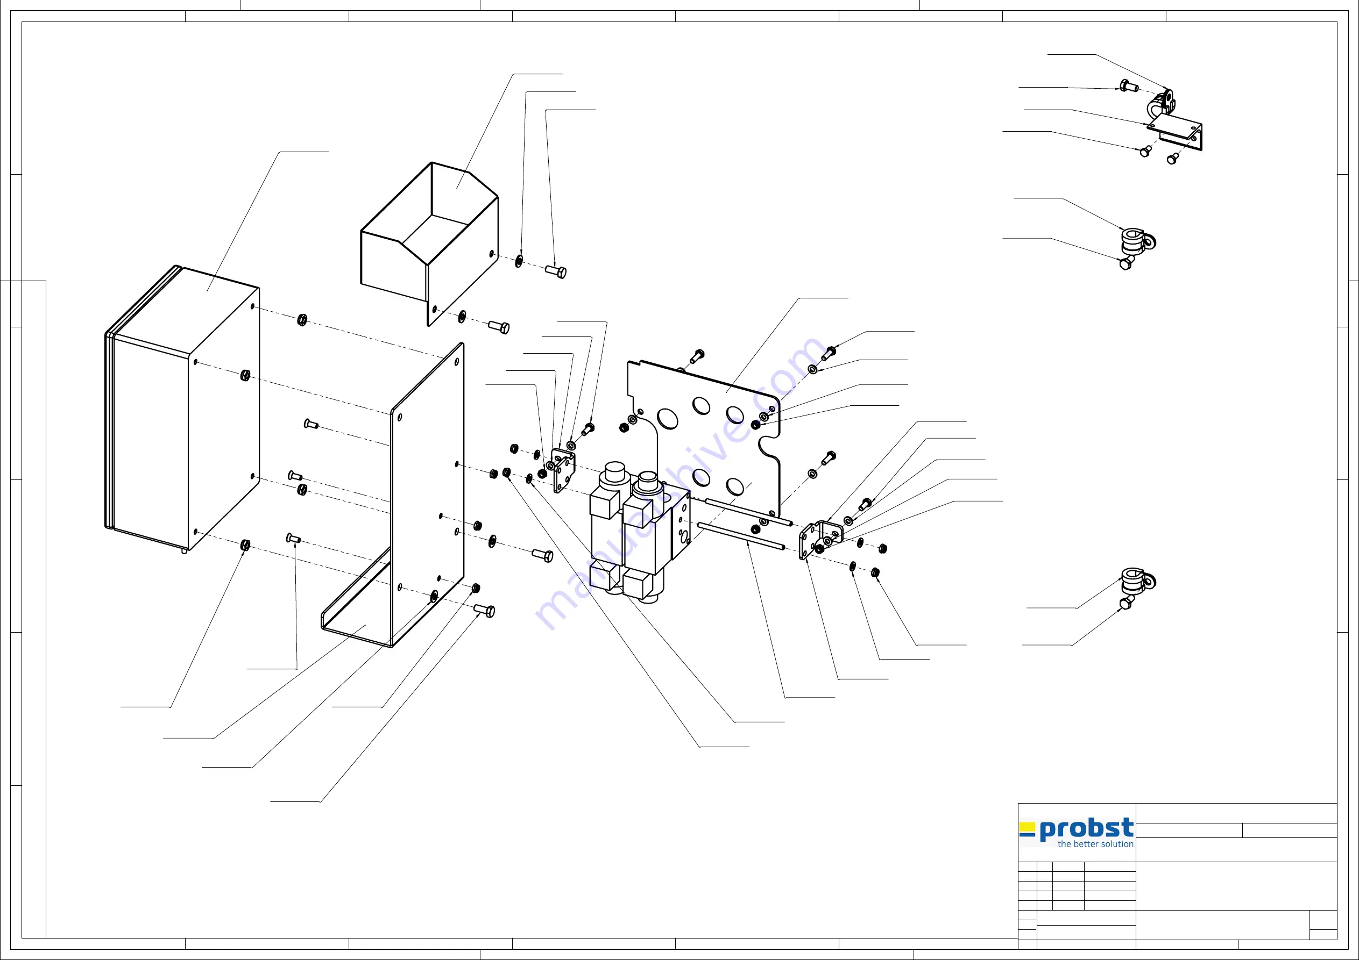Click the small hinge bracket left of the valve block

click(x=563, y=470)
